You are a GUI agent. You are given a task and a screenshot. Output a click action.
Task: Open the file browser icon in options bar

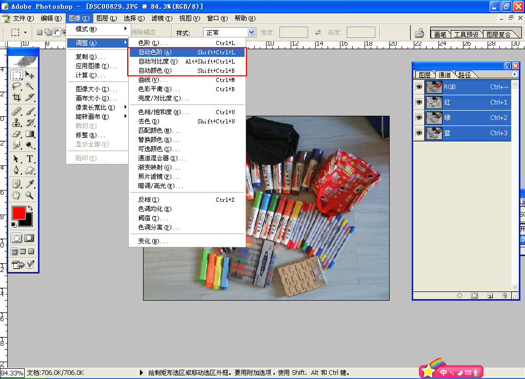(x=419, y=33)
